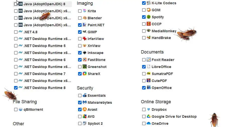Click the 'Inkscape' text label

tap(95, 53)
